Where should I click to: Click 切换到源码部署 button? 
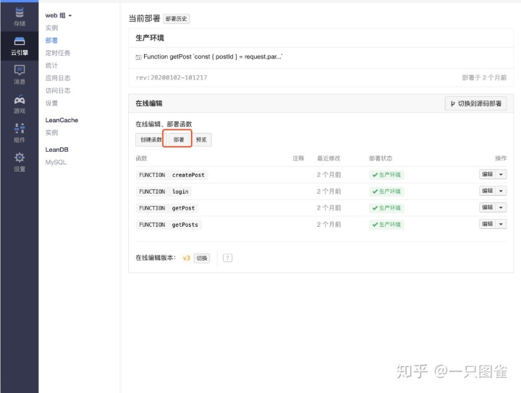click(476, 103)
